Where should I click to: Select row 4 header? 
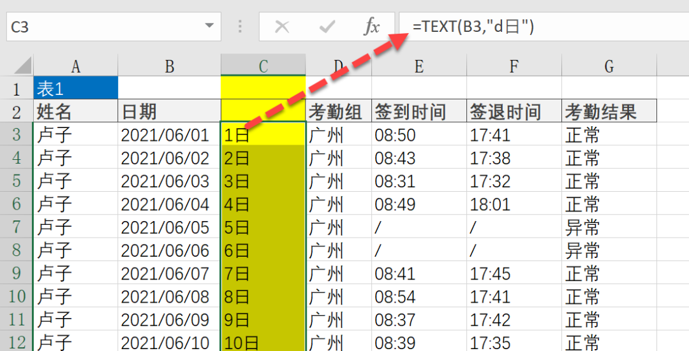click(17, 158)
